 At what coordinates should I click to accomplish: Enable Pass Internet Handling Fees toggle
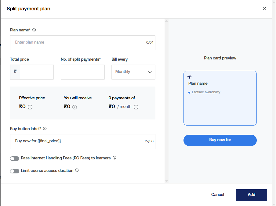point(15,158)
